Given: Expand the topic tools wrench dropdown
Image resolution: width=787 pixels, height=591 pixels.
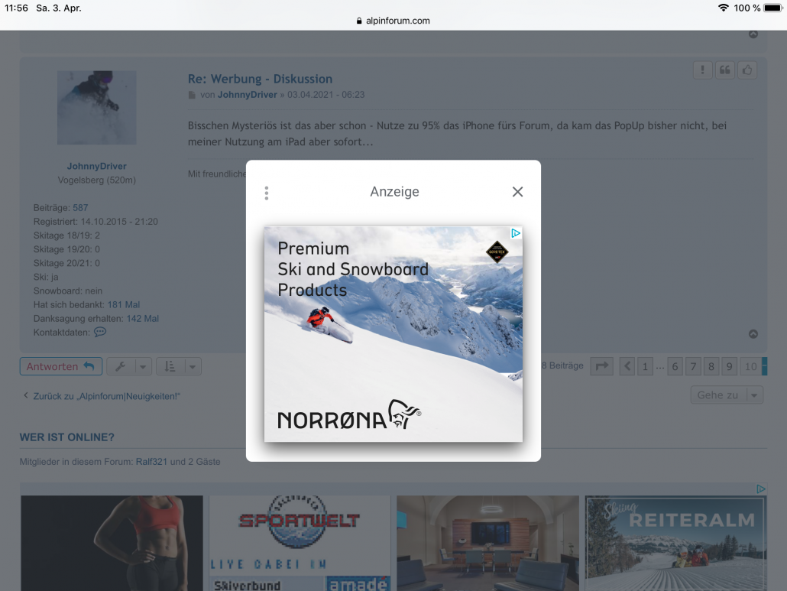Looking at the screenshot, I should tap(129, 367).
